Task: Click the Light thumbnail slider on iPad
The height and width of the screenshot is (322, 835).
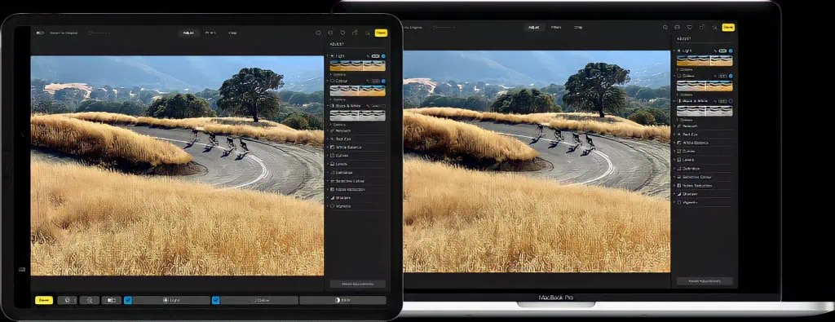Action: 357,65
